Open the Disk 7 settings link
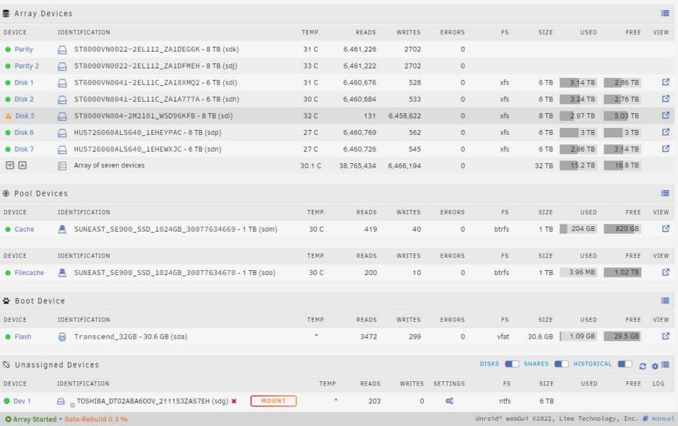The width and height of the screenshot is (678, 426). (24, 149)
